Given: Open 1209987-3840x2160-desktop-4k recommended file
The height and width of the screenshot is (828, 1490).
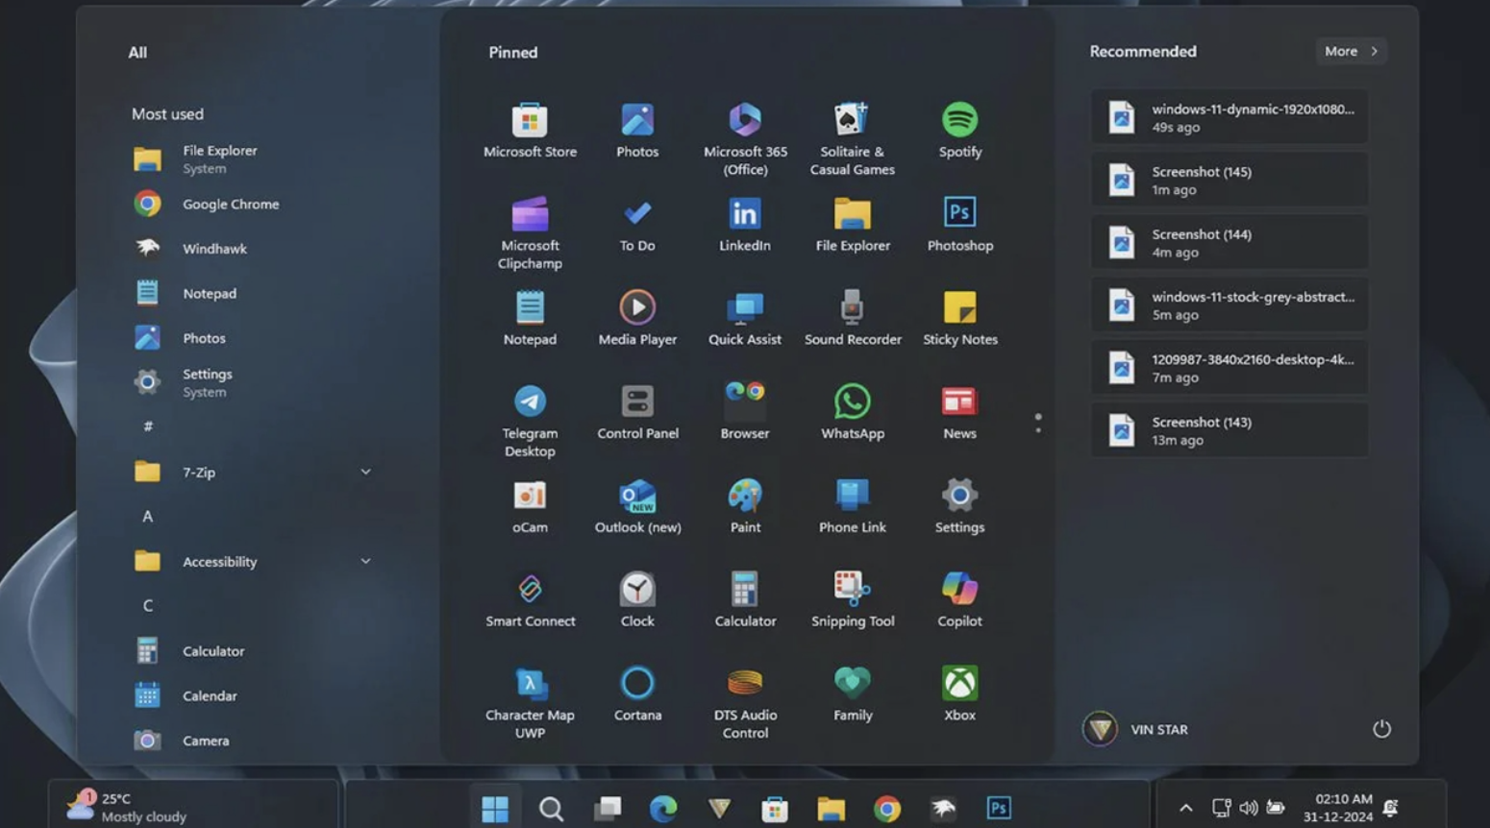Looking at the screenshot, I should (x=1229, y=367).
